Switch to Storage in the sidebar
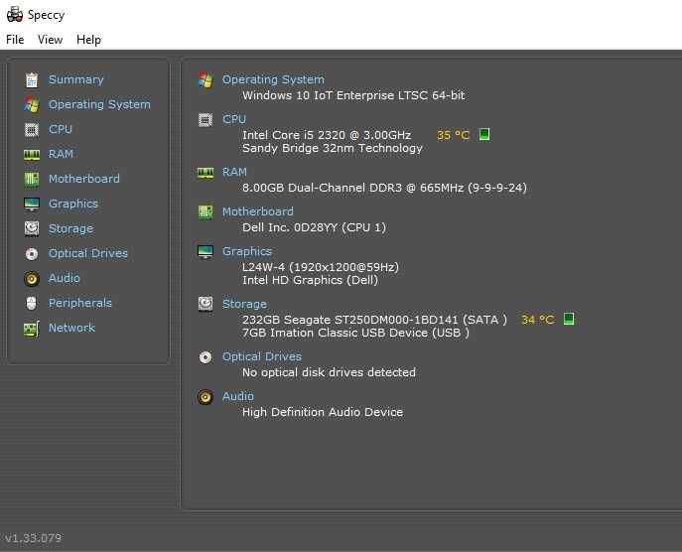This screenshot has height=552, width=682. [x=70, y=228]
